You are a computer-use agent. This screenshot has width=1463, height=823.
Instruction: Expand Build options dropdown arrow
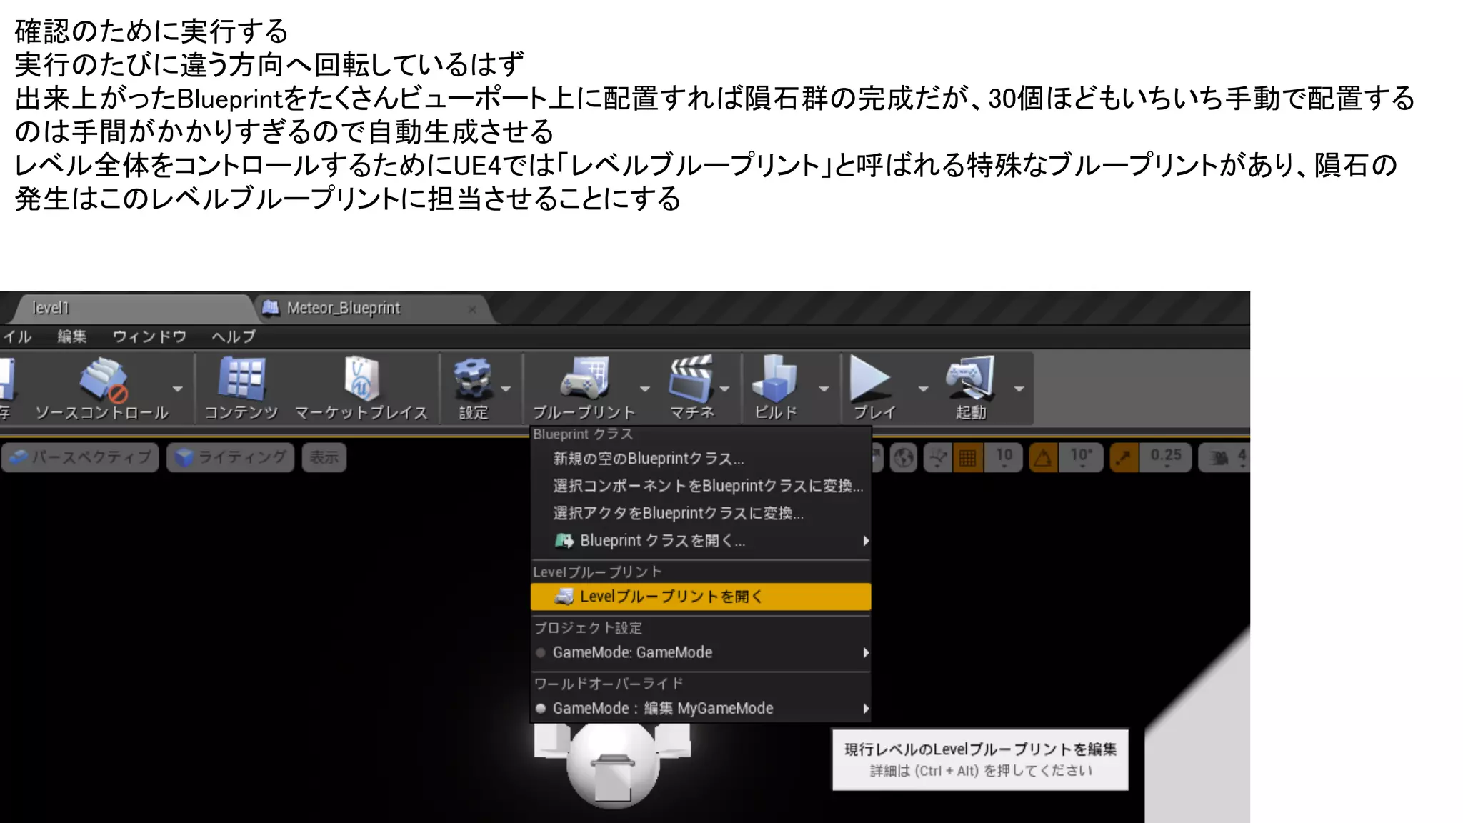click(x=824, y=389)
